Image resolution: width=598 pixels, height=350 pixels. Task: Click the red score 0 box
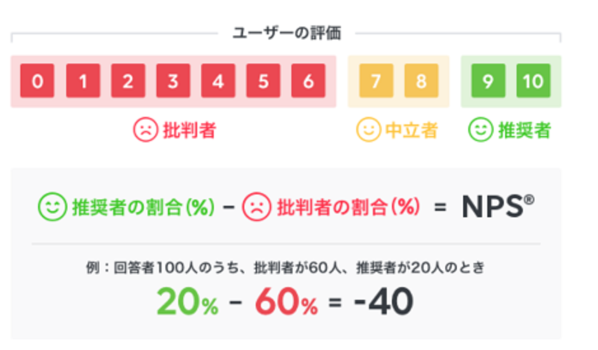click(37, 81)
